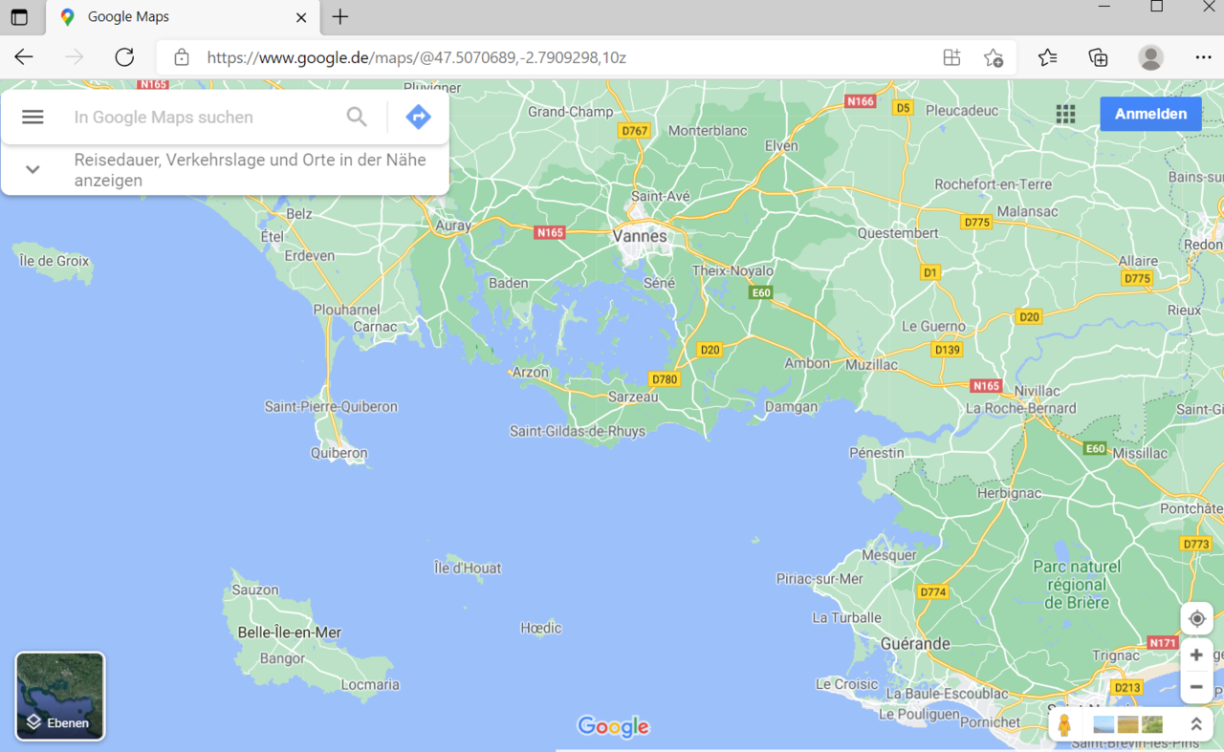Click the Anmelden sign-in button
This screenshot has height=752, width=1224.
coord(1150,114)
